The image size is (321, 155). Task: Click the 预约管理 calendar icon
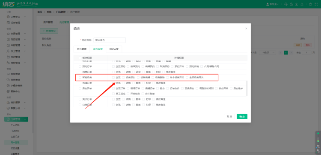tap(8, 57)
